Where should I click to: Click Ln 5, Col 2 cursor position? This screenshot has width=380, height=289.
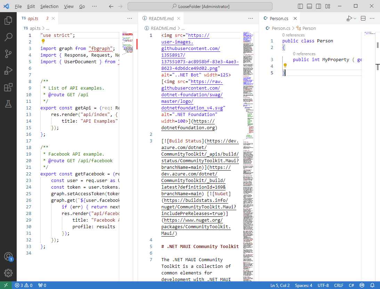(280, 286)
